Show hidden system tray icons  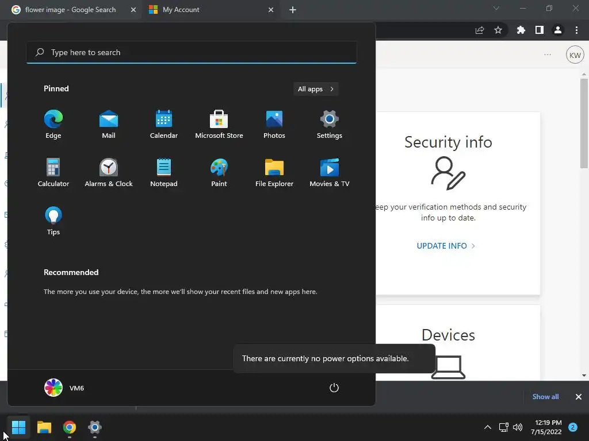pos(488,427)
